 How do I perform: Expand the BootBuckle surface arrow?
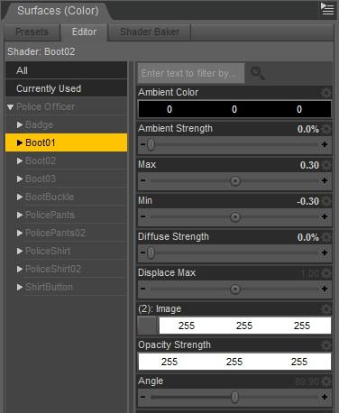pyautogui.click(x=20, y=197)
